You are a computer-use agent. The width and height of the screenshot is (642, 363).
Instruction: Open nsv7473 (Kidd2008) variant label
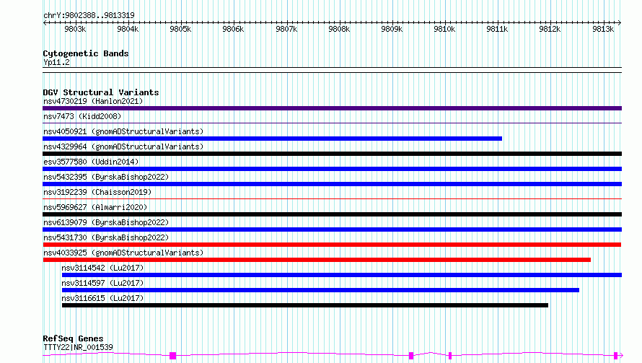(82, 116)
